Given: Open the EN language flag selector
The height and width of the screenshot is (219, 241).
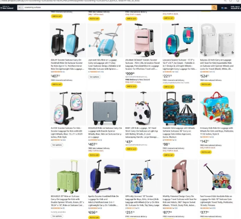Looking at the screenshot, I should (x=224, y=8).
